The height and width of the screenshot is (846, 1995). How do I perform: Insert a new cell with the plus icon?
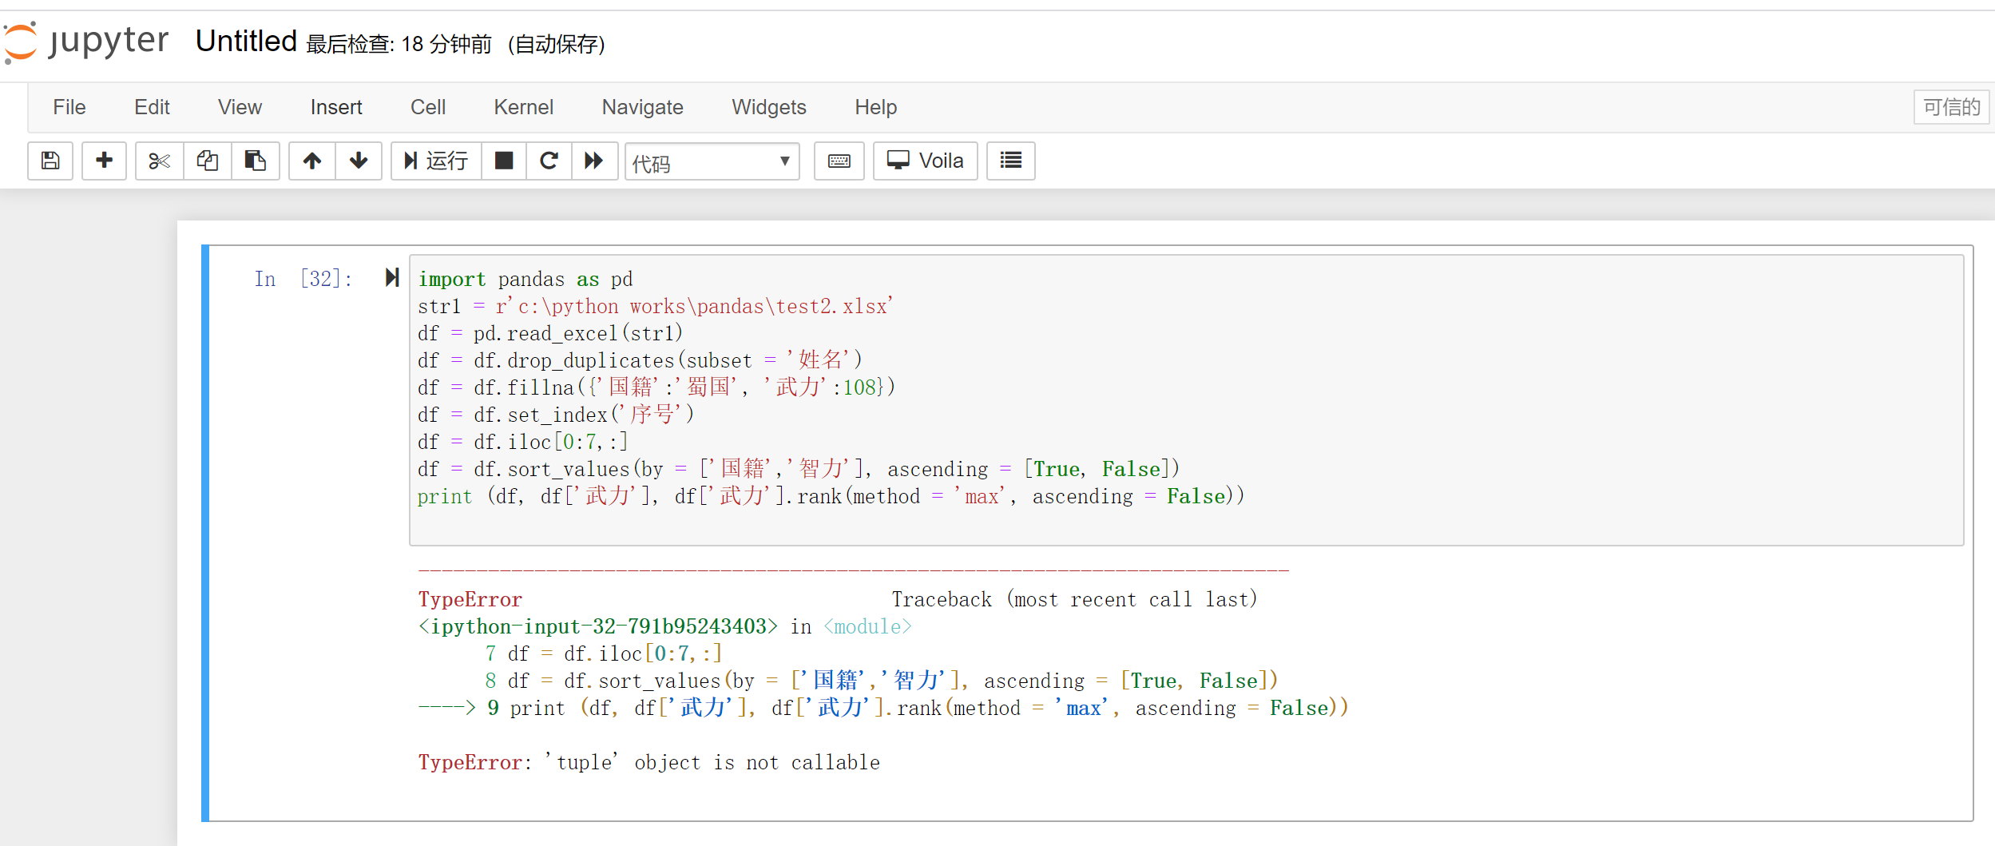pyautogui.click(x=104, y=161)
